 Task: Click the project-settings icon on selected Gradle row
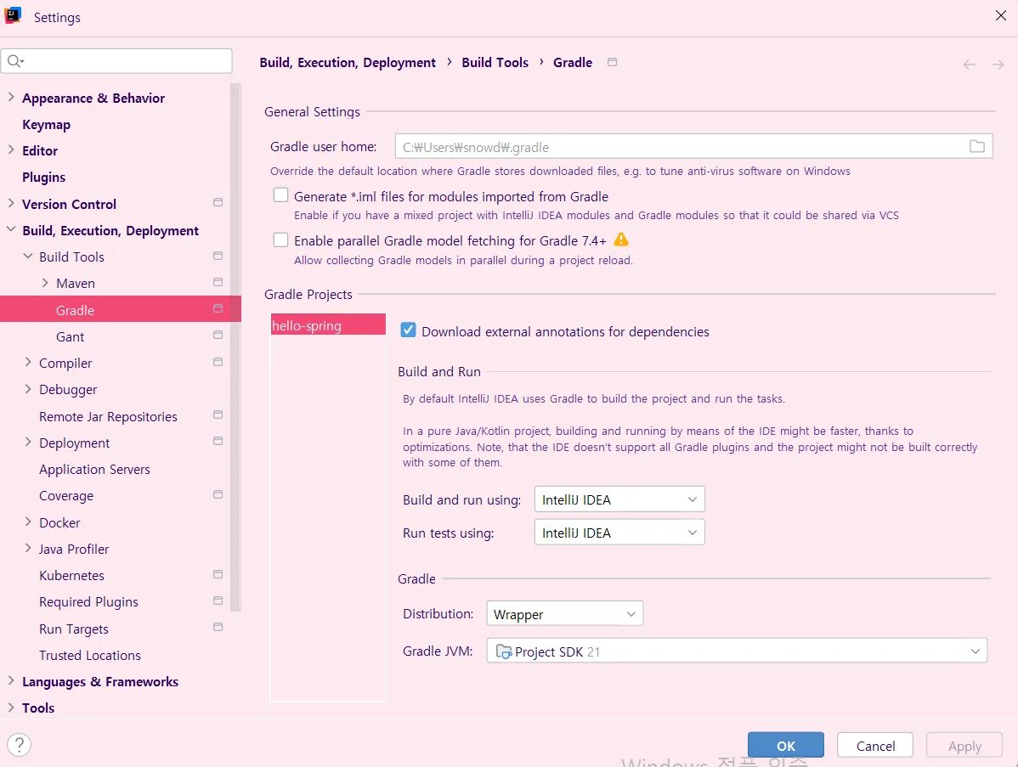(218, 309)
